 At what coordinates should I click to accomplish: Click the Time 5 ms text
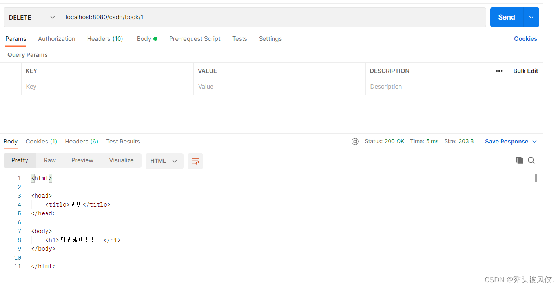click(424, 142)
